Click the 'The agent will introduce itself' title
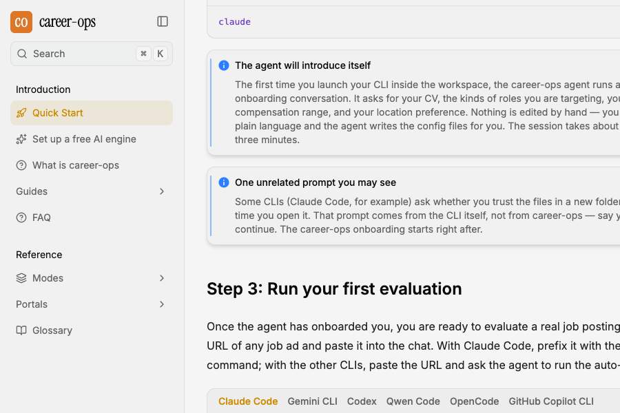Viewport: 620px width, 413px height. tap(302, 65)
